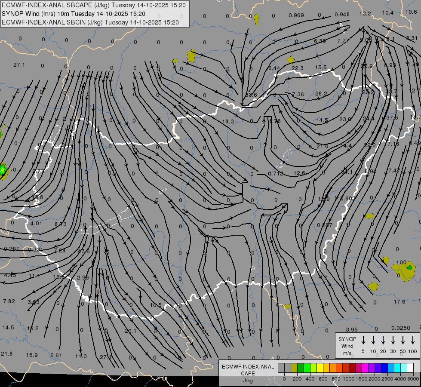Pick the yellow swatch in CAPE legend

(320, 368)
